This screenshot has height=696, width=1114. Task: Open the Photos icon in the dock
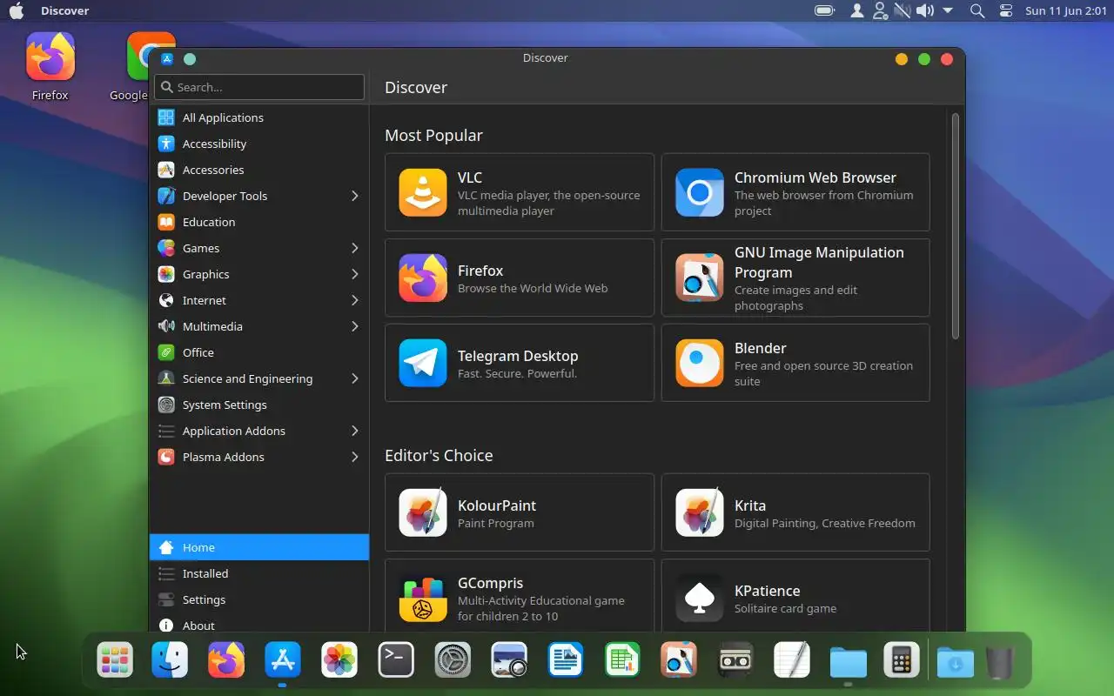pyautogui.click(x=339, y=660)
